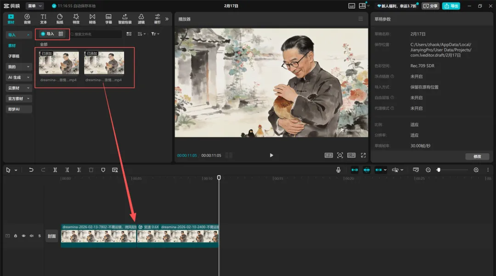Screen dimensions: 496x276
Task: Click the 修改 button in draft parameters
Action: tap(477, 157)
